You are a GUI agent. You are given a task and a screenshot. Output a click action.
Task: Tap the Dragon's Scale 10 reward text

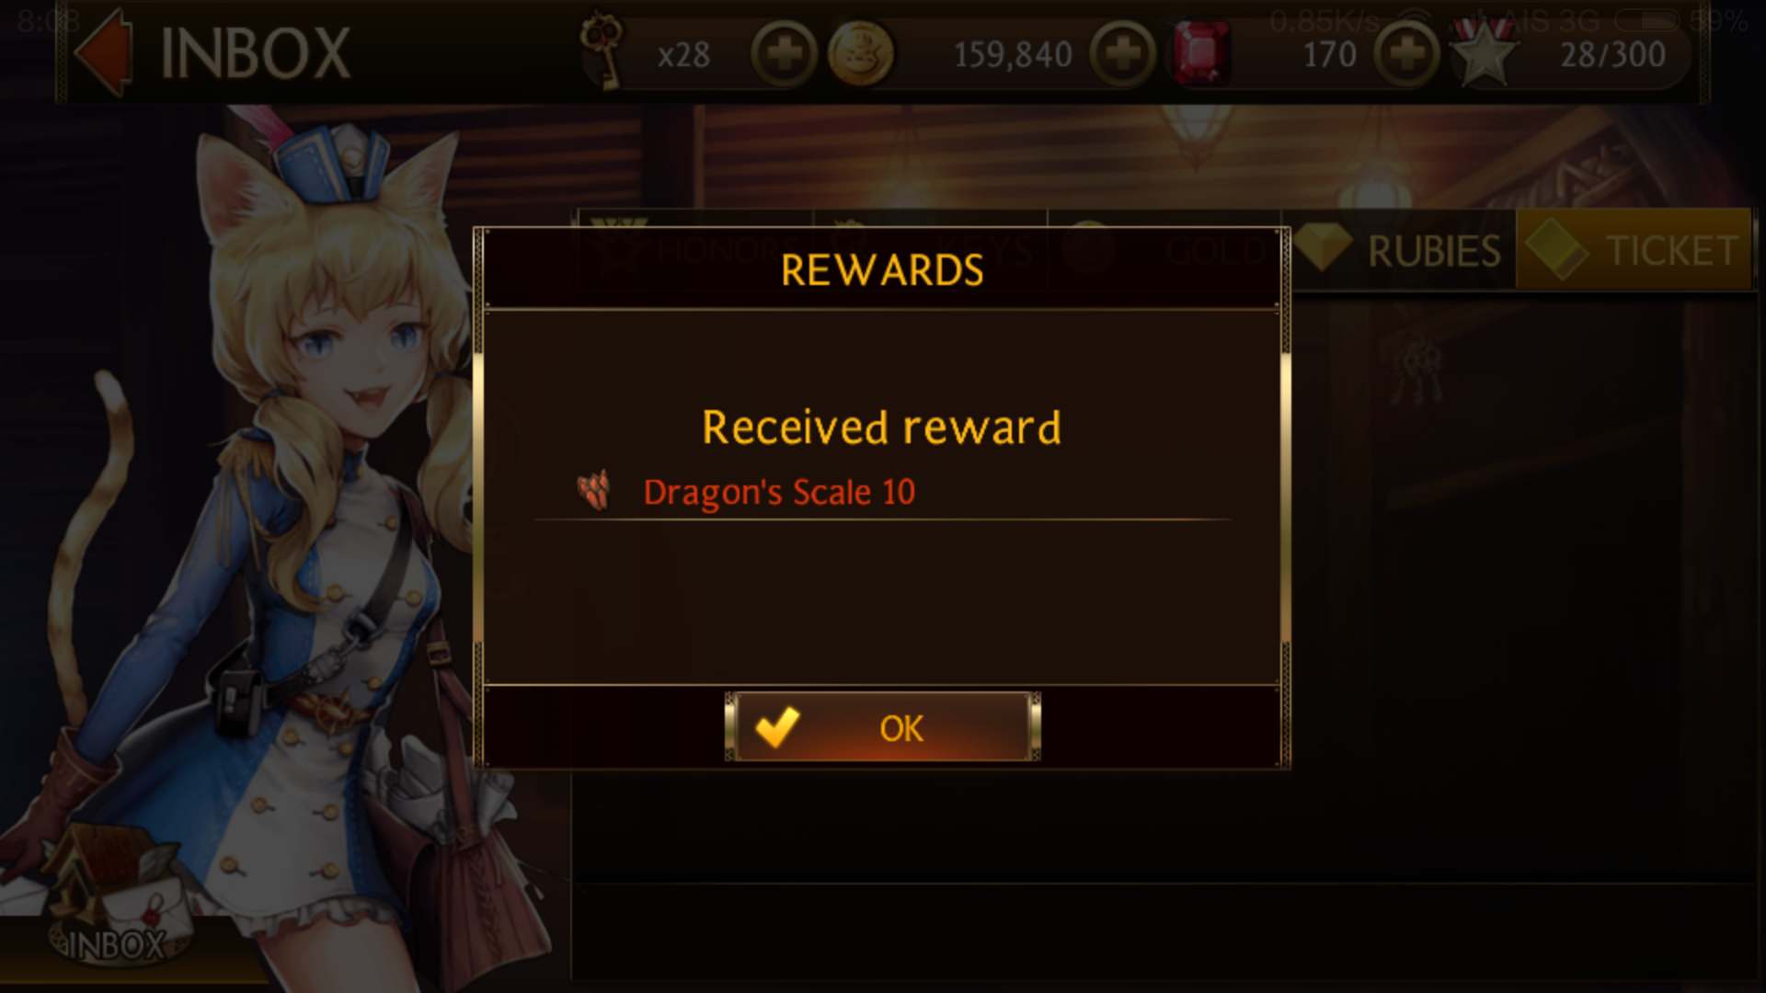[779, 492]
